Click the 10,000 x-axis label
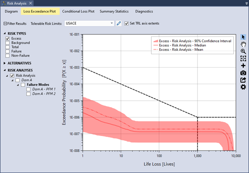 click(236, 156)
